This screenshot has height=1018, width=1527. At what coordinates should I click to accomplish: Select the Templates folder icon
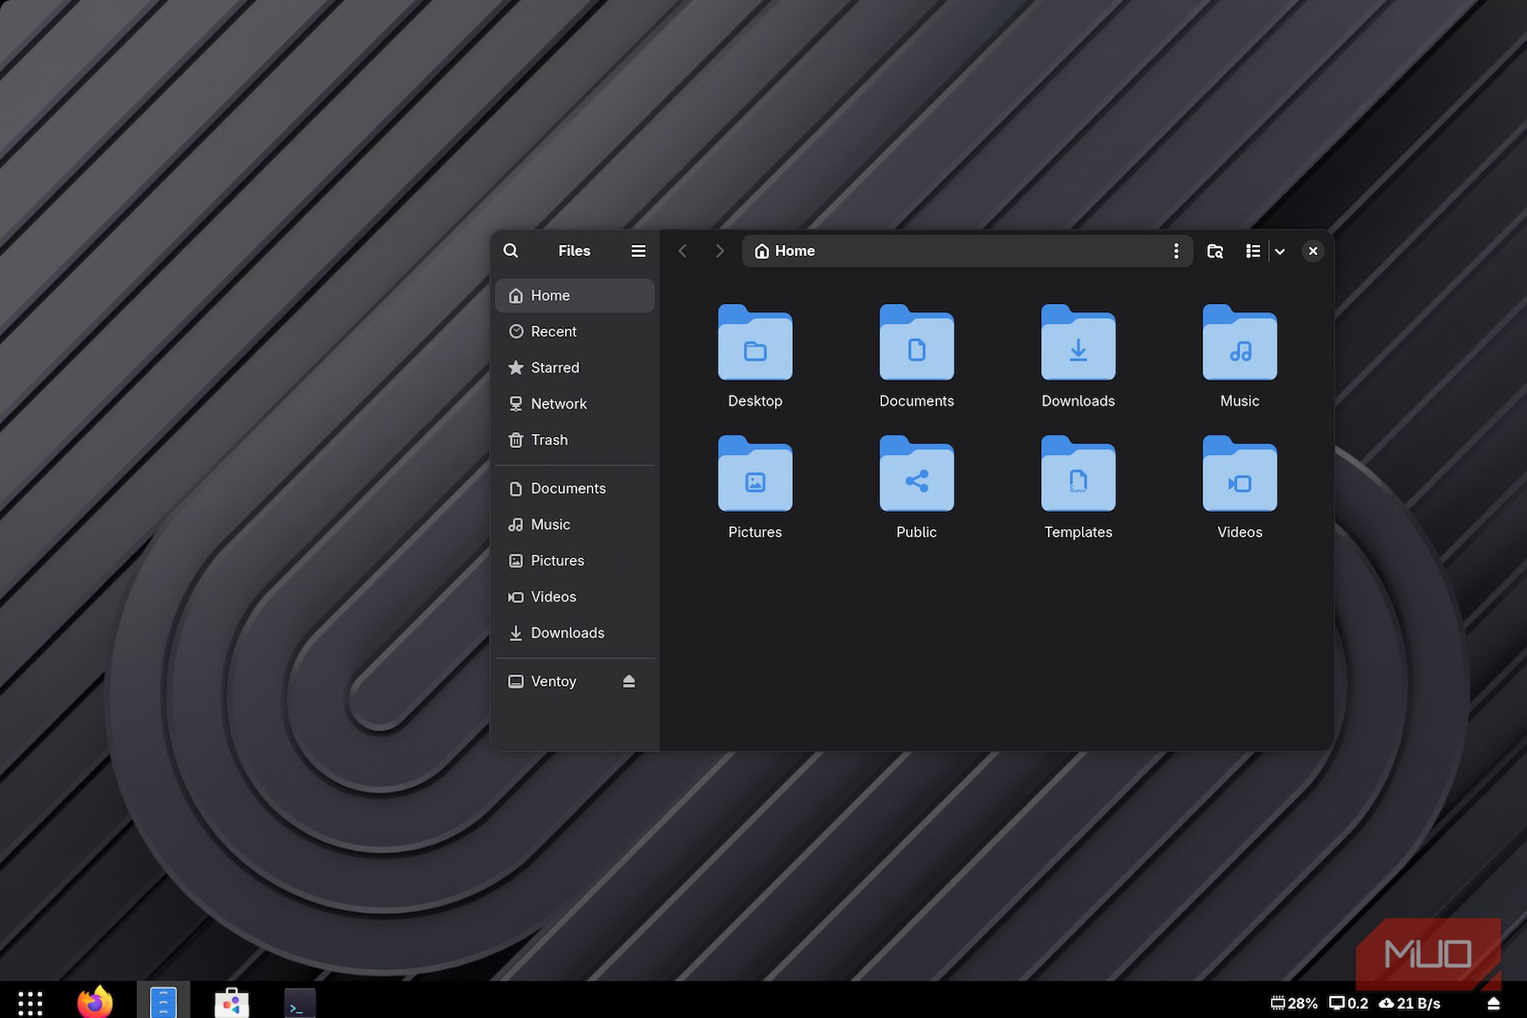(1078, 473)
